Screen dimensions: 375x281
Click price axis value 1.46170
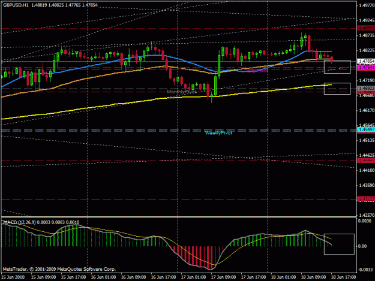tap(367, 110)
